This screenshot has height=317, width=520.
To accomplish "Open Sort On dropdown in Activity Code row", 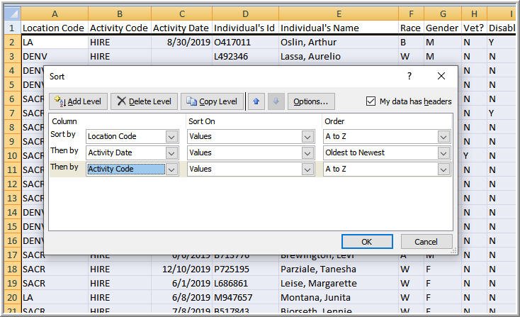I will click(307, 169).
